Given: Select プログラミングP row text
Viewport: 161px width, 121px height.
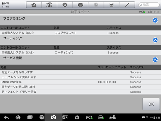Looking at the screenshot, I should click(x=65, y=33).
